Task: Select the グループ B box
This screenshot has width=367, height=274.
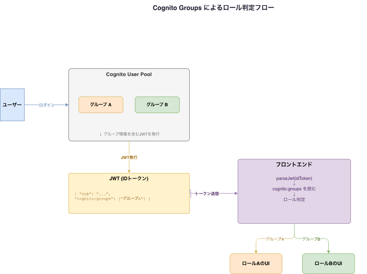Action: pyautogui.click(x=157, y=105)
